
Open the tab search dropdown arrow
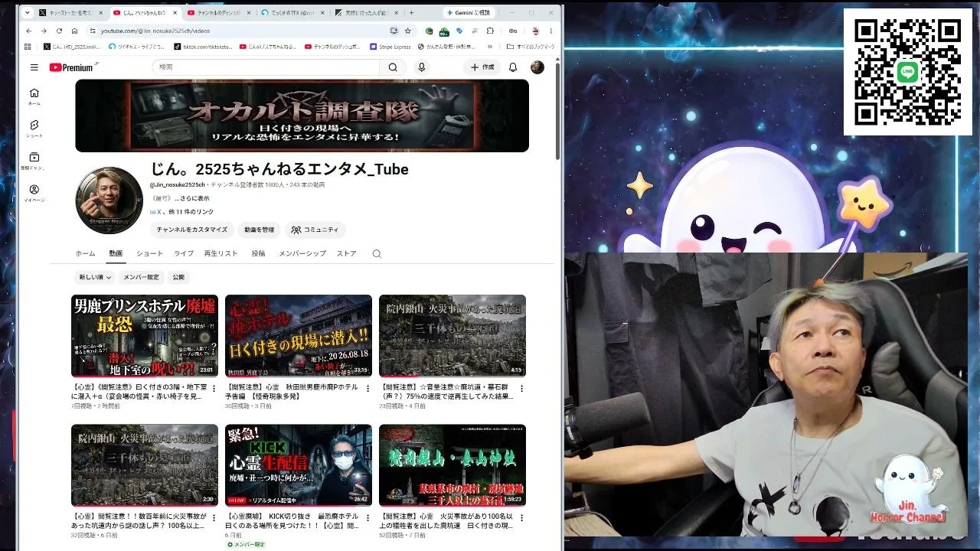[x=28, y=13]
